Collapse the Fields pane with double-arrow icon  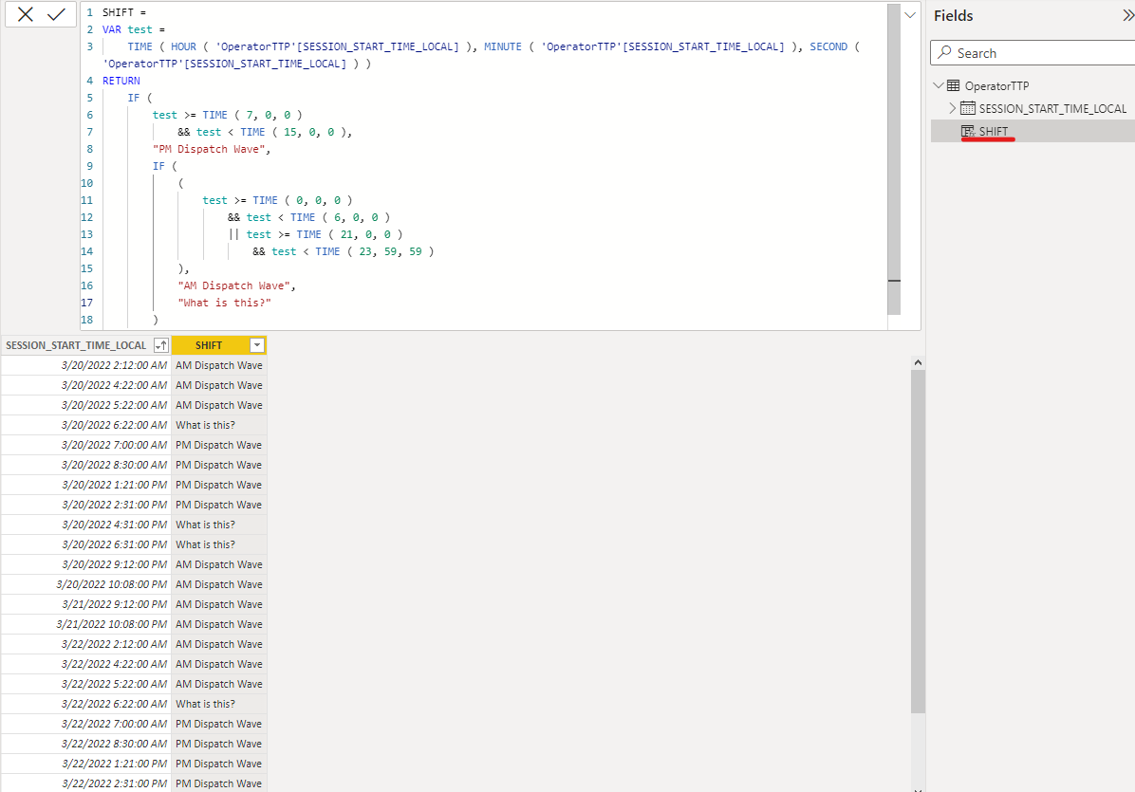(1127, 15)
